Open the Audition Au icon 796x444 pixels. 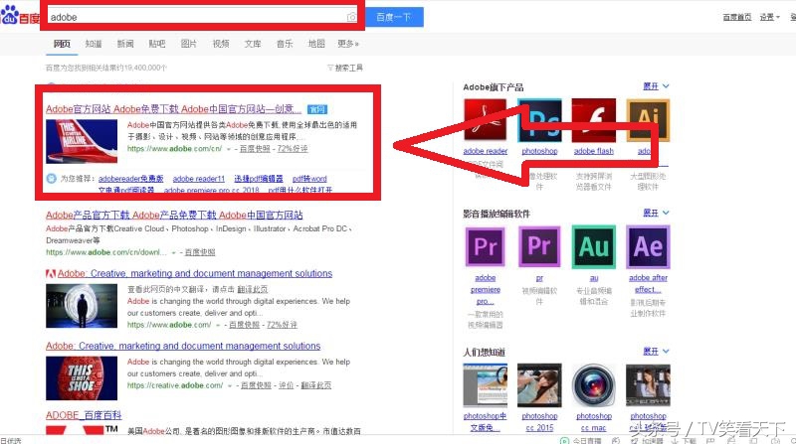[593, 246]
